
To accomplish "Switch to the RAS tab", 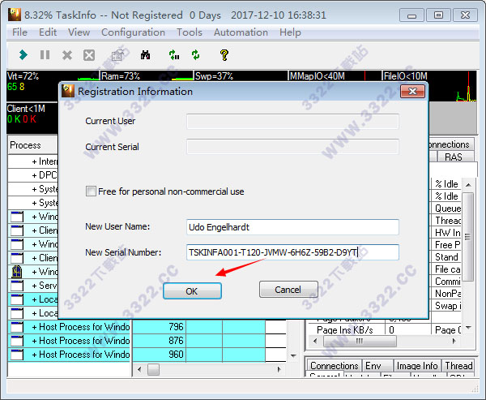I will click(454, 157).
